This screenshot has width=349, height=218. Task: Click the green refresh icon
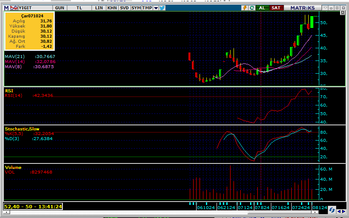pos(252,8)
